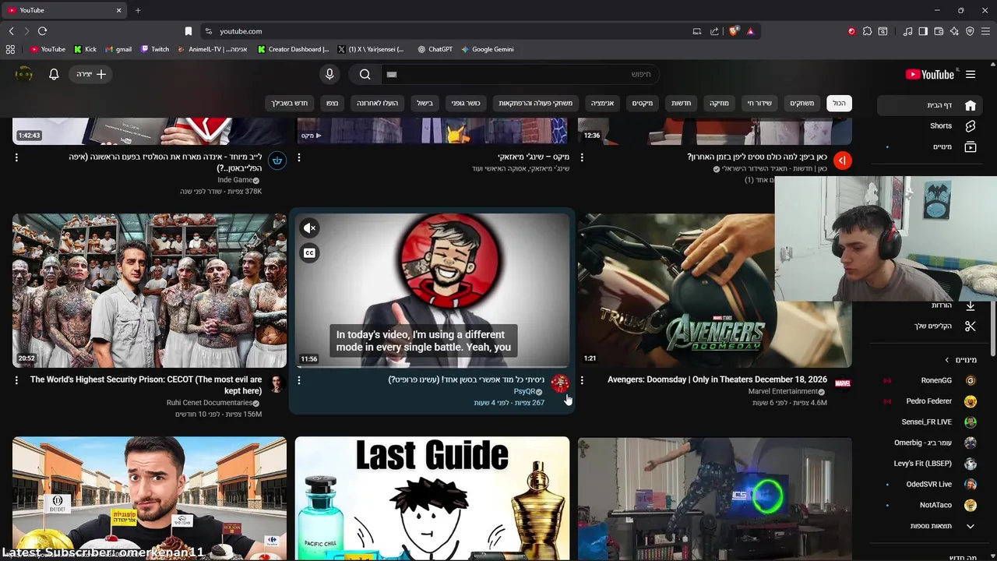This screenshot has height=561, width=997.
Task: Open options menu for the מיקס שיגג'י מיאזאקי card
Action: pyautogui.click(x=299, y=157)
